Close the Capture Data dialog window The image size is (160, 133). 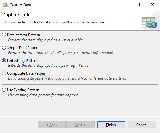152,5
